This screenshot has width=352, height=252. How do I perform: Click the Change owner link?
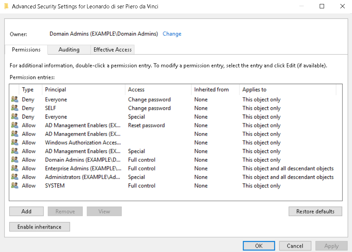point(172,34)
